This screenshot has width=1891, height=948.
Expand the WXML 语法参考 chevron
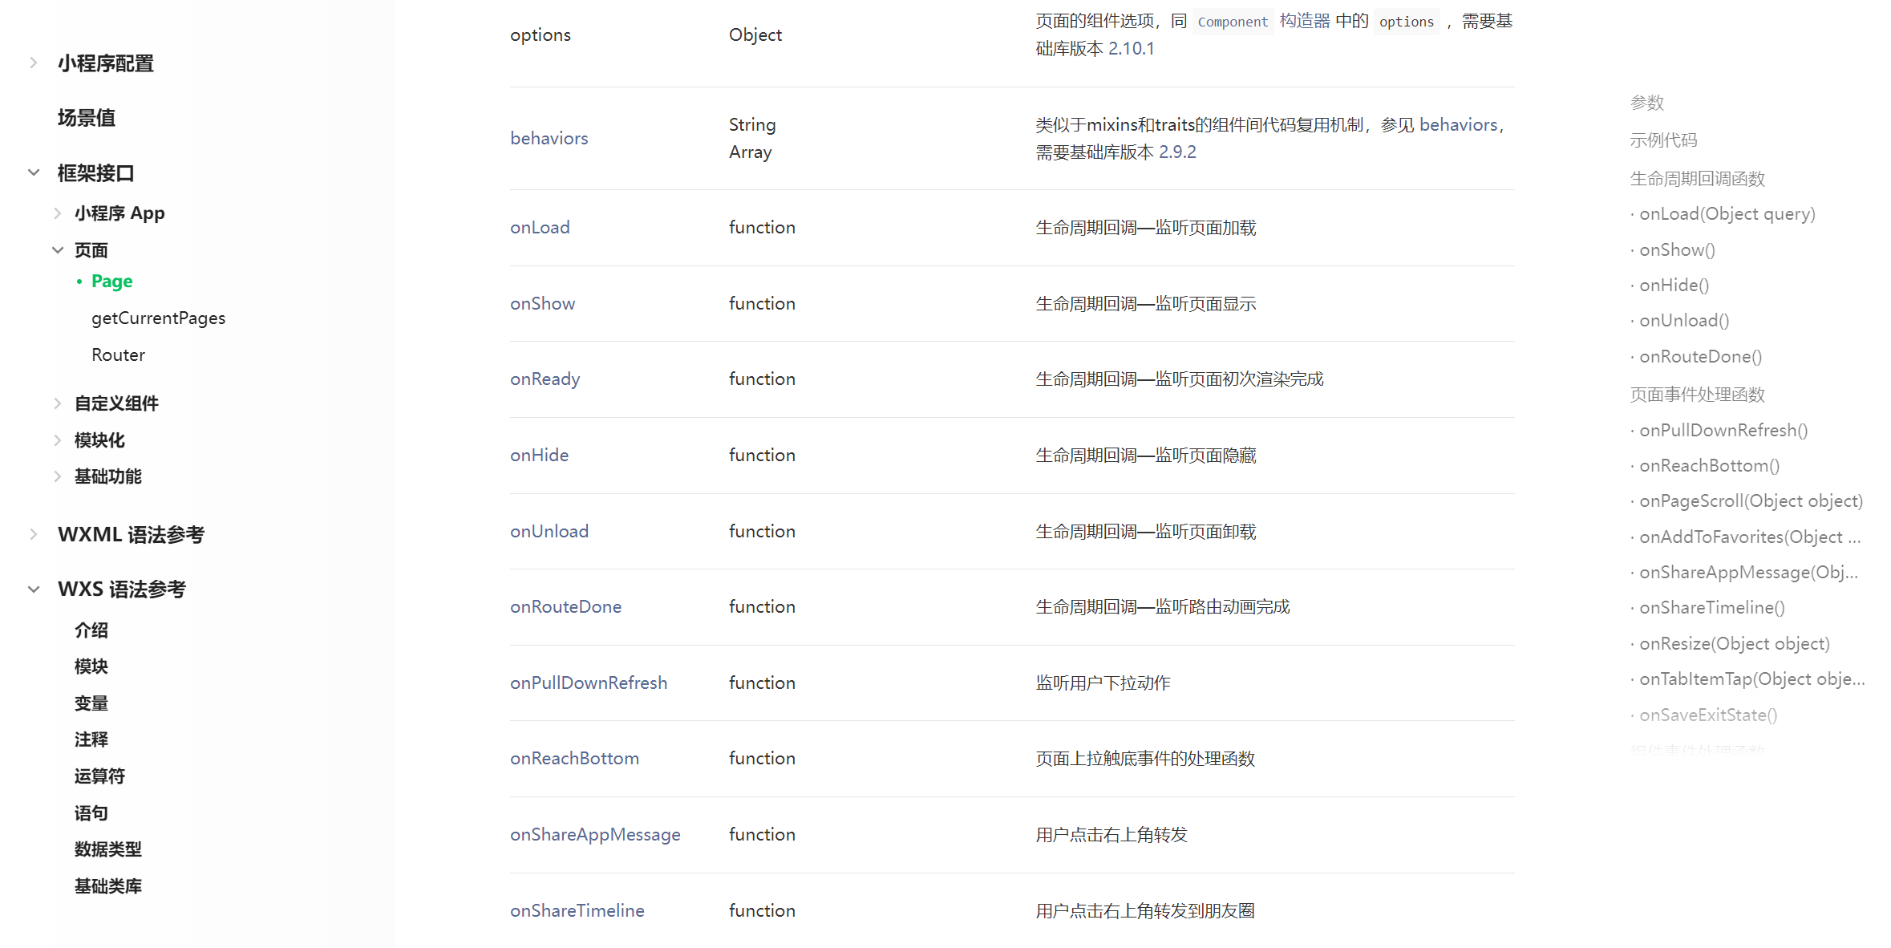(x=33, y=534)
